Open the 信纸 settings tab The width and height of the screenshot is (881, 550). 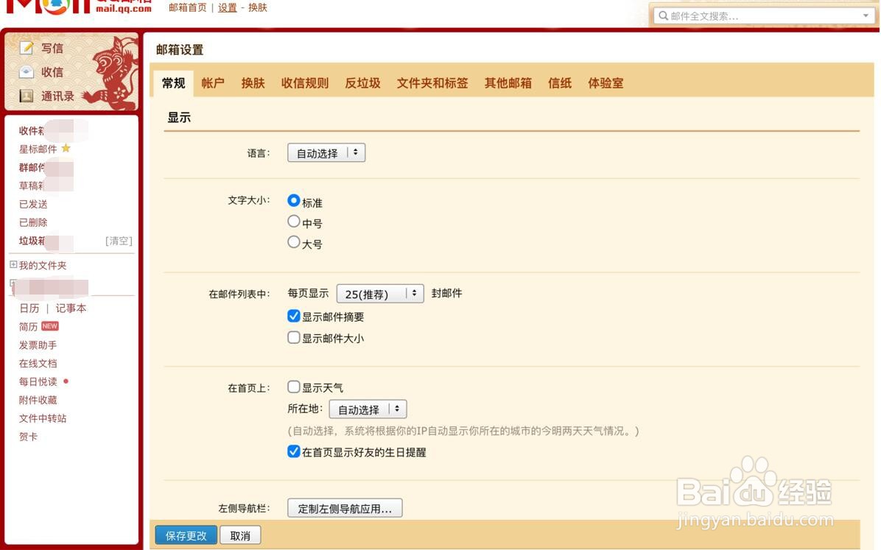pyautogui.click(x=559, y=83)
